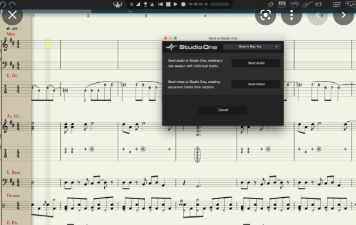Select the circled chord stack in Ac. Gt. tab
The image size is (356, 225).
tap(198, 155)
